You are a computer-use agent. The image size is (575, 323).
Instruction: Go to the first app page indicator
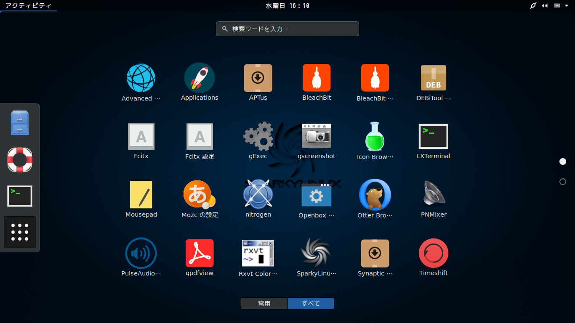(563, 161)
